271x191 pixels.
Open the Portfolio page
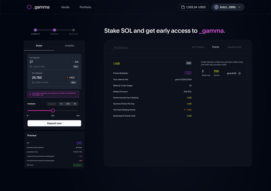pyautogui.click(x=85, y=7)
